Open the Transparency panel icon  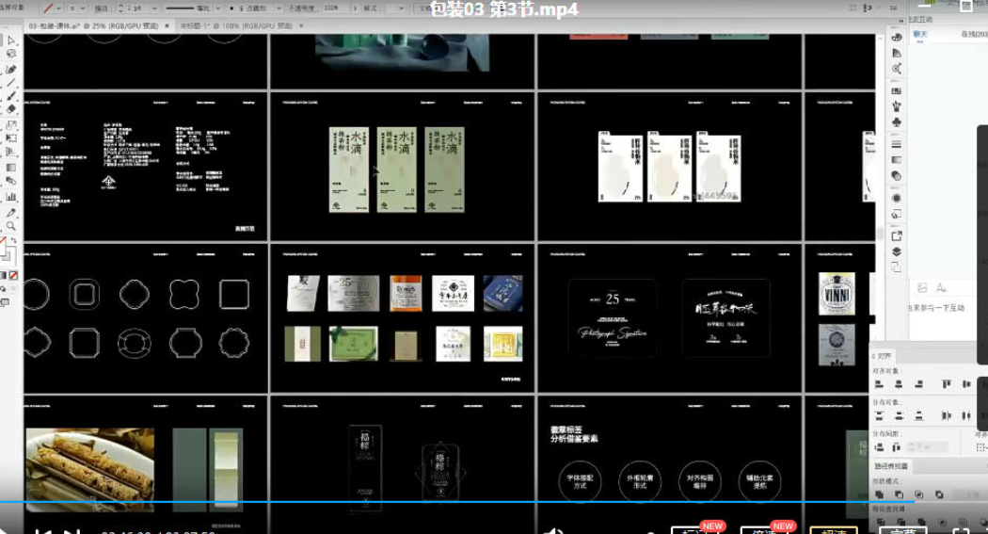click(x=897, y=176)
